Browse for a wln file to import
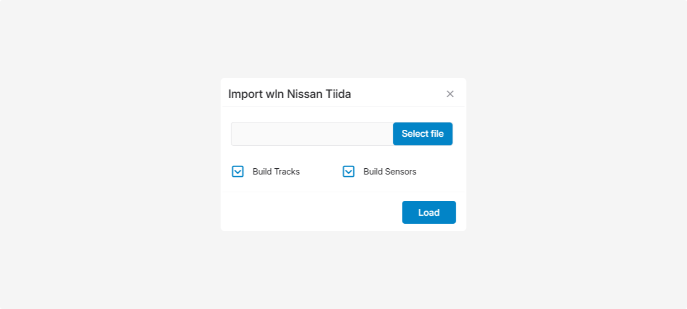 click(x=423, y=134)
